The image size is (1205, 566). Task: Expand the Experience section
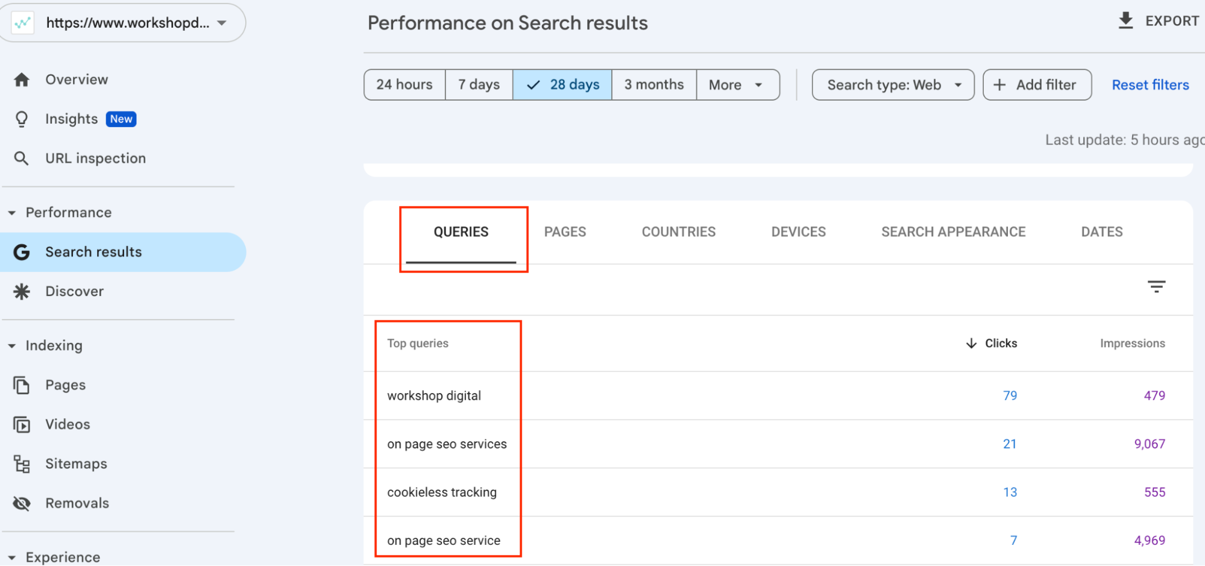coord(11,558)
